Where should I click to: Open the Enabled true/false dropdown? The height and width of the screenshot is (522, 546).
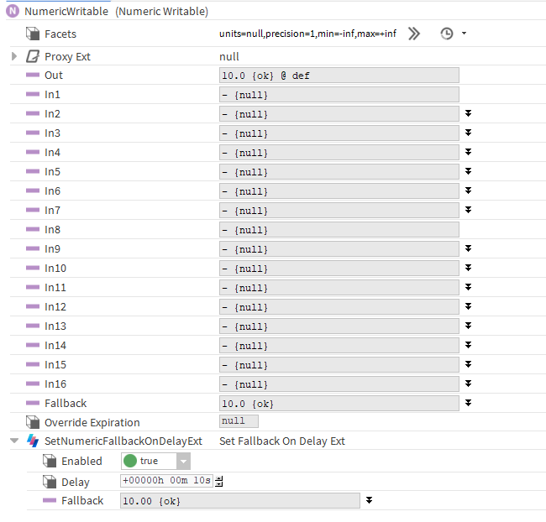click(183, 461)
